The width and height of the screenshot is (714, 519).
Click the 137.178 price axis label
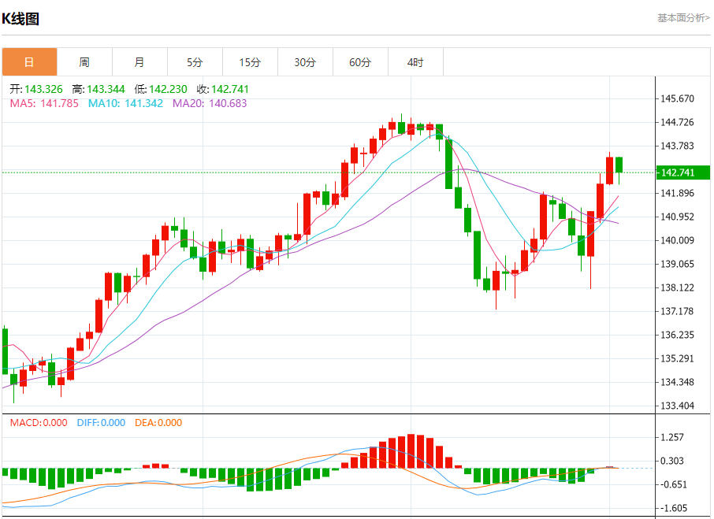click(677, 311)
